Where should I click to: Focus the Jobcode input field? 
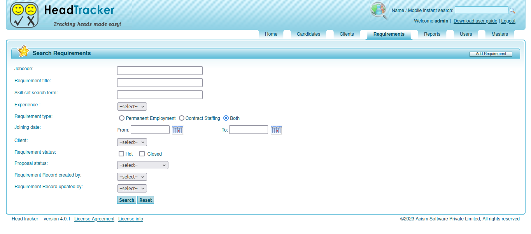tap(160, 71)
